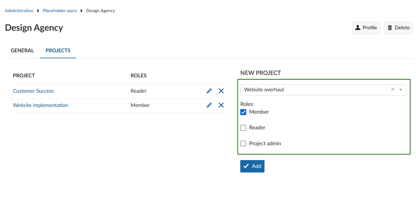Expand the project dropdown arrow
The image size is (416, 211).
click(401, 90)
